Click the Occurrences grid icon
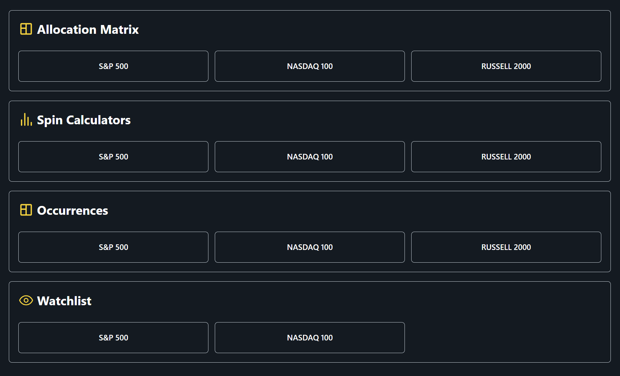Image resolution: width=620 pixels, height=376 pixels. click(x=26, y=210)
